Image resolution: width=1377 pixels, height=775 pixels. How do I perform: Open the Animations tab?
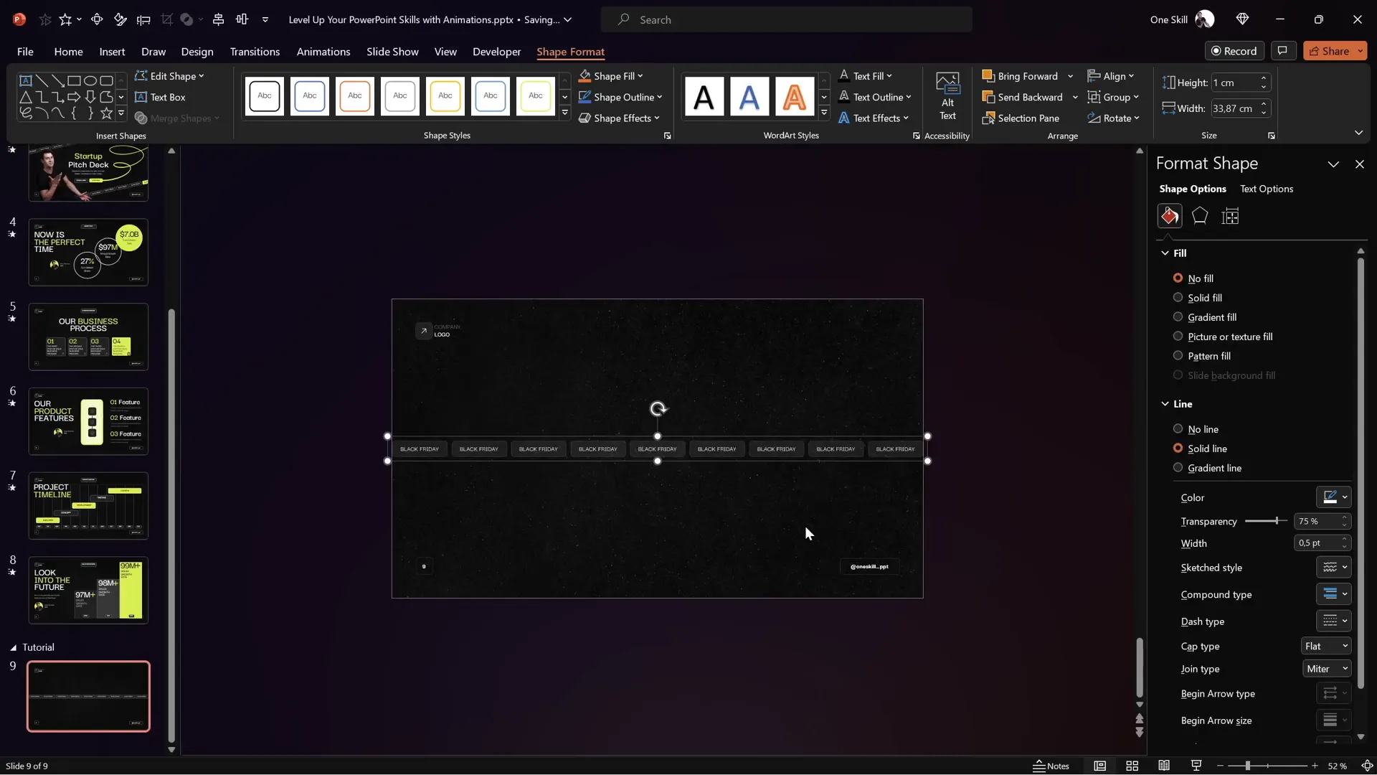323,52
